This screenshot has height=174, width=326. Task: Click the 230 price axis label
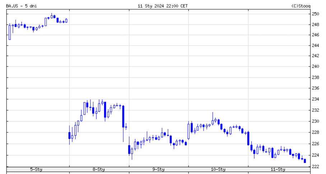click(315, 121)
